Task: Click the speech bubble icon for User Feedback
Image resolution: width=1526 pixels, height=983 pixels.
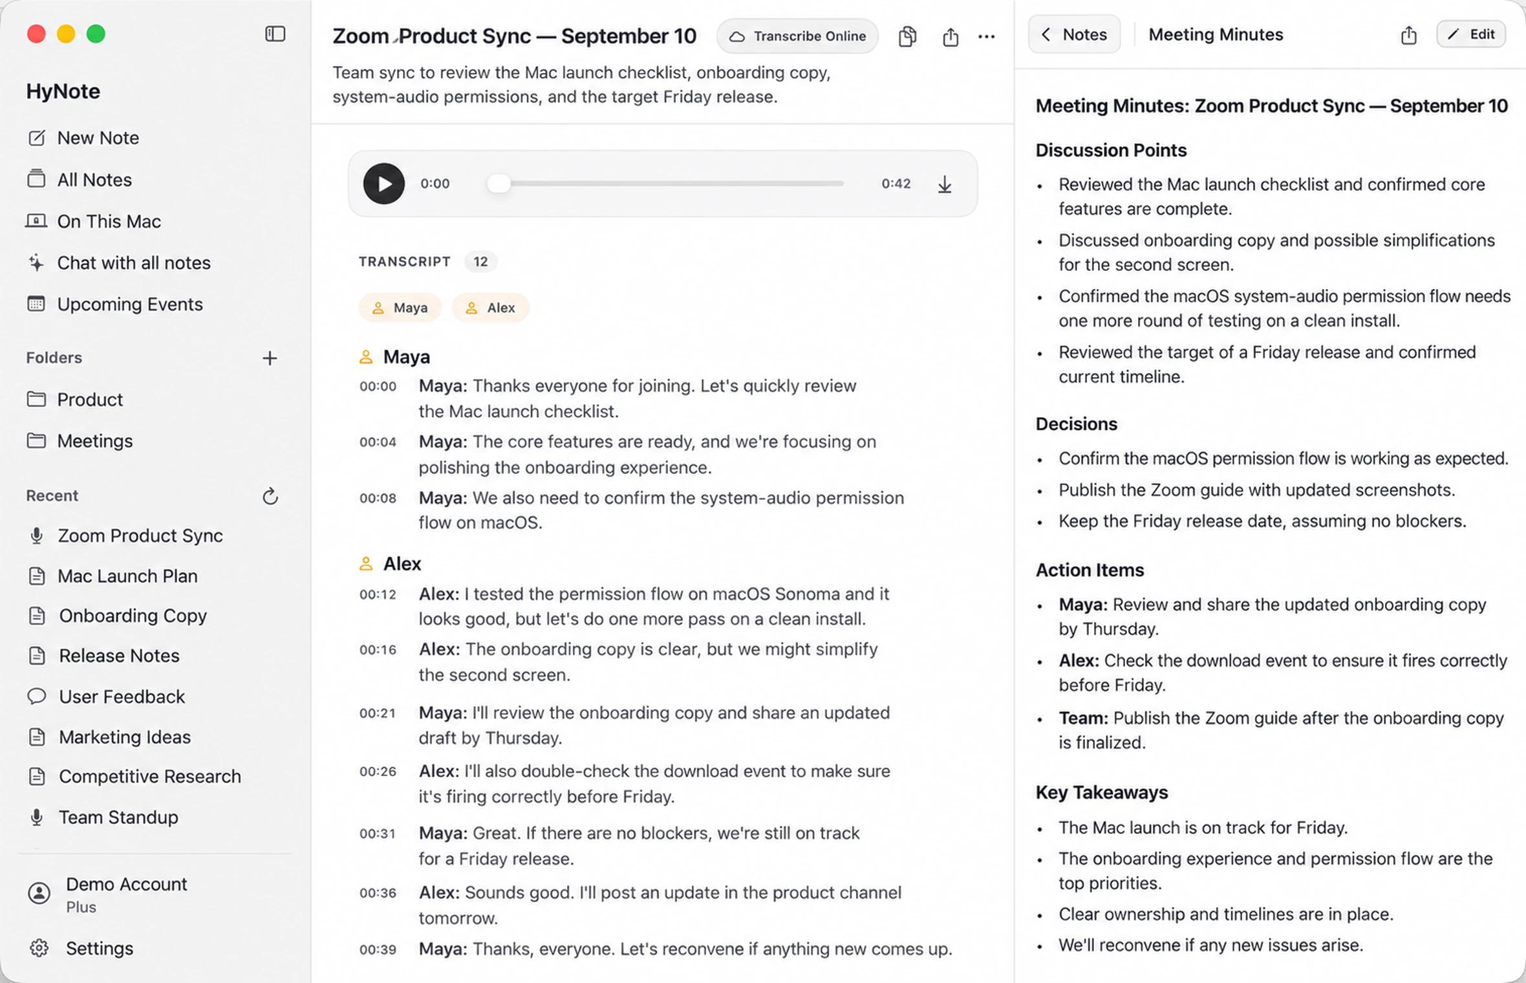Action: [x=37, y=696]
